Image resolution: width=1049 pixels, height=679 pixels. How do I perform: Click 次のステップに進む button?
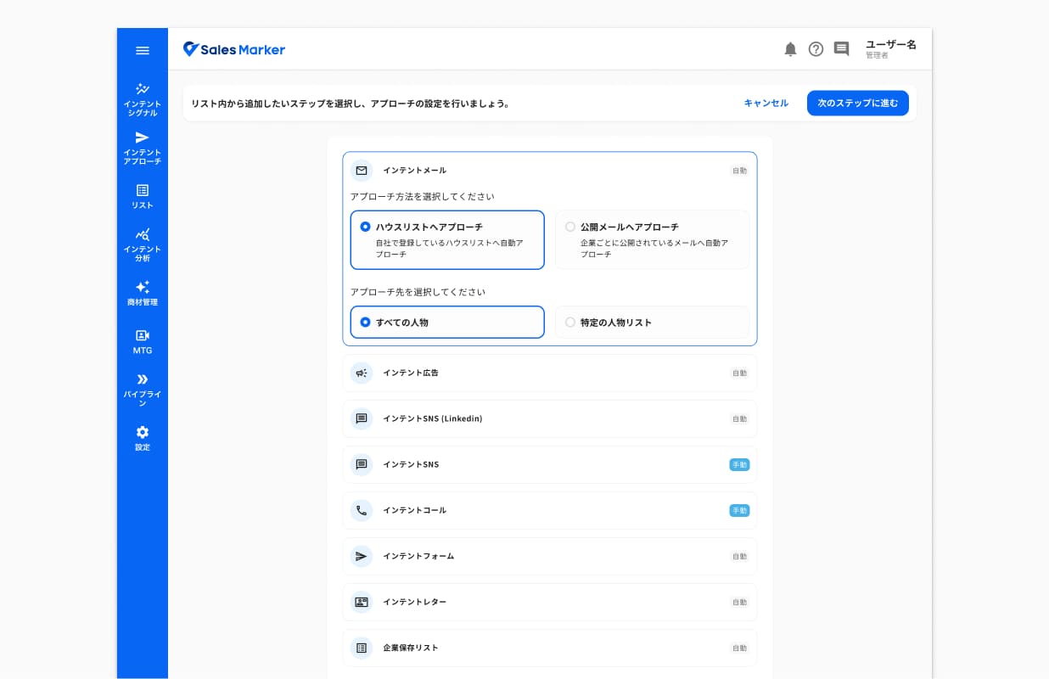(x=858, y=103)
